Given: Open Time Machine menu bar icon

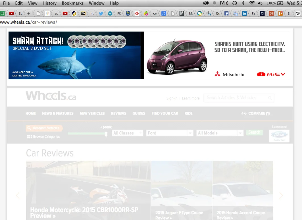Looking at the screenshot, I should pos(235,3).
